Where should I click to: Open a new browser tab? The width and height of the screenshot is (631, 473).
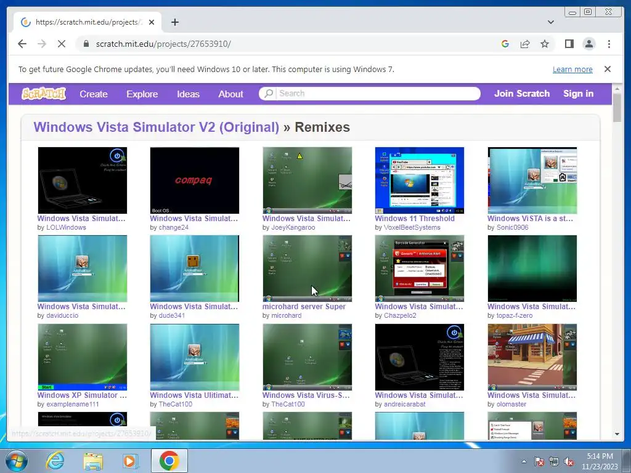174,22
